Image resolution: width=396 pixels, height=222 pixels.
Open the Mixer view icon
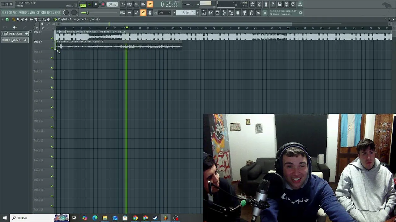[x=224, y=13]
